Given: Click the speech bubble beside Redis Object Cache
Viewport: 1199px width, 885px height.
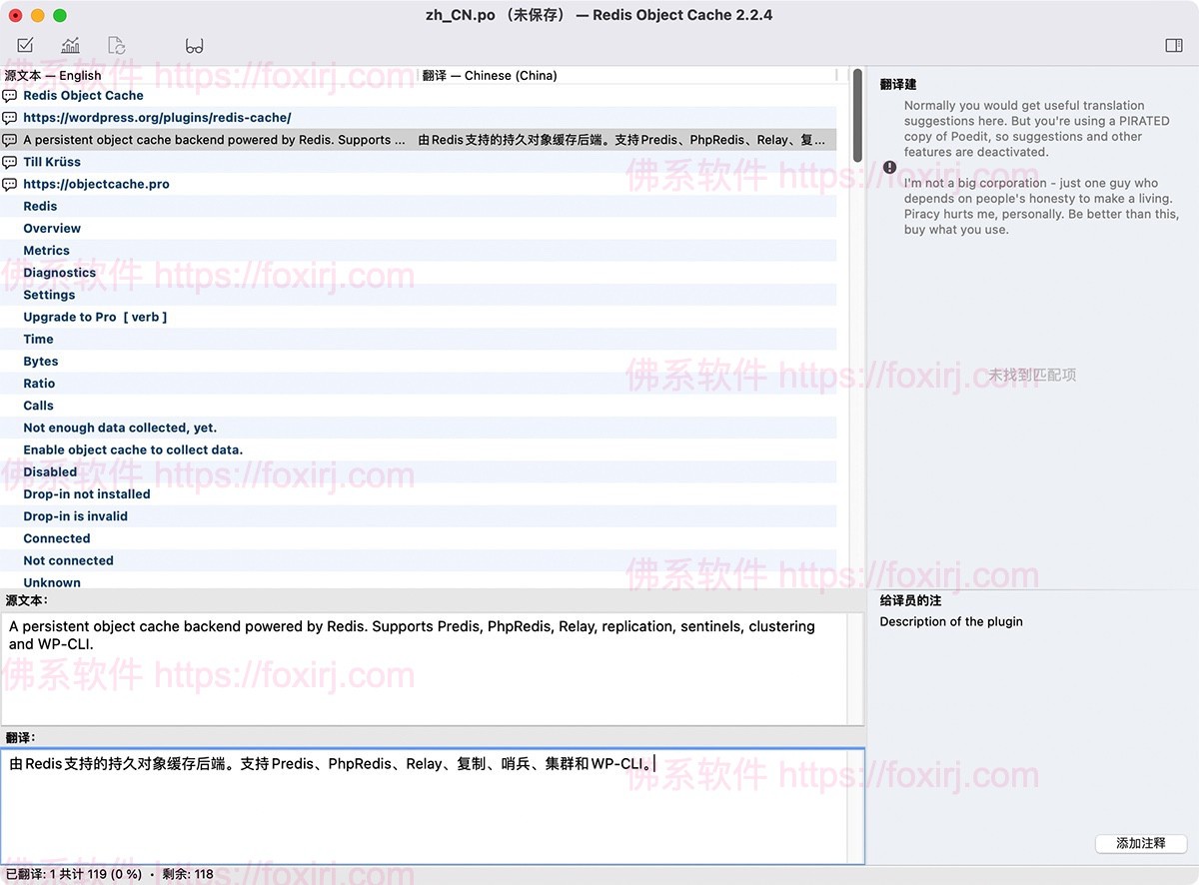Looking at the screenshot, I should pos(9,95).
